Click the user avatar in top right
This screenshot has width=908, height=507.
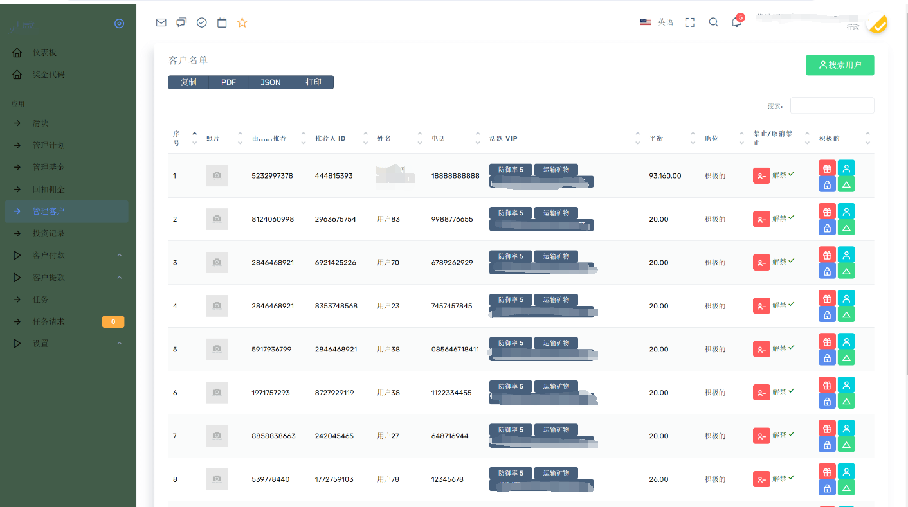coord(876,23)
